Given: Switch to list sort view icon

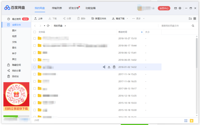Looking at the screenshot, I should pos(190,19).
